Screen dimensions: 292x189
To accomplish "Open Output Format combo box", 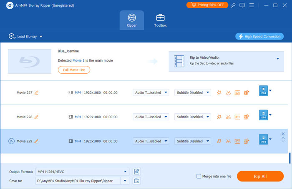I will [82, 172].
